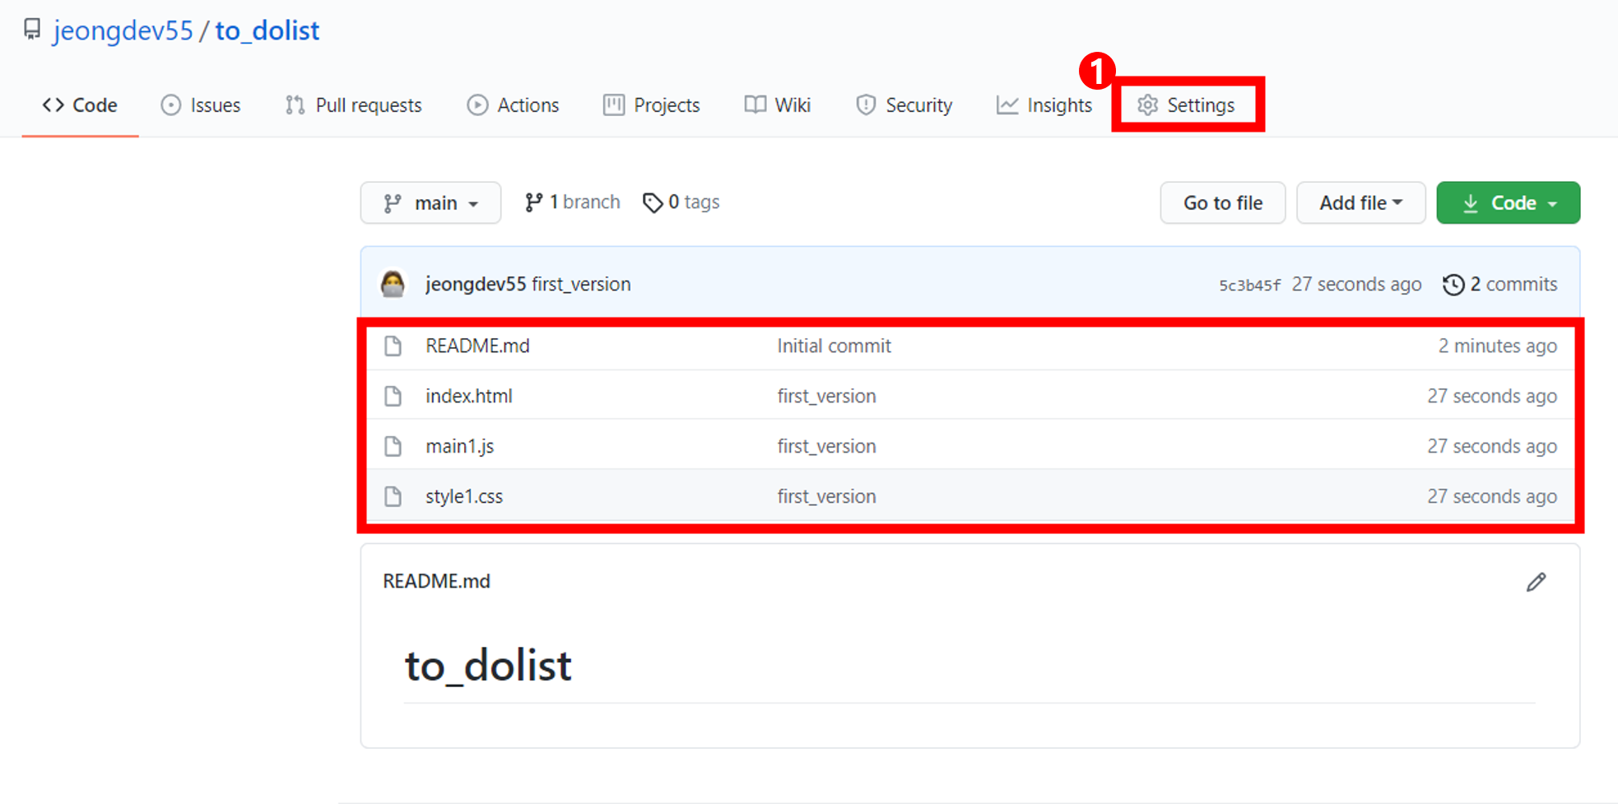Viewport: 1618px width, 804px height.
Task: Open the first_version latest commit message
Action: point(581,284)
